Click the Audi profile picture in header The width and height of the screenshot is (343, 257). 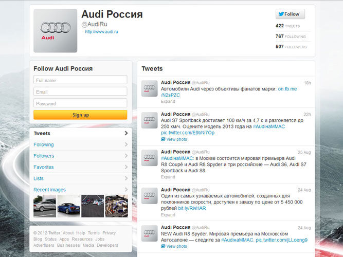tap(56, 31)
